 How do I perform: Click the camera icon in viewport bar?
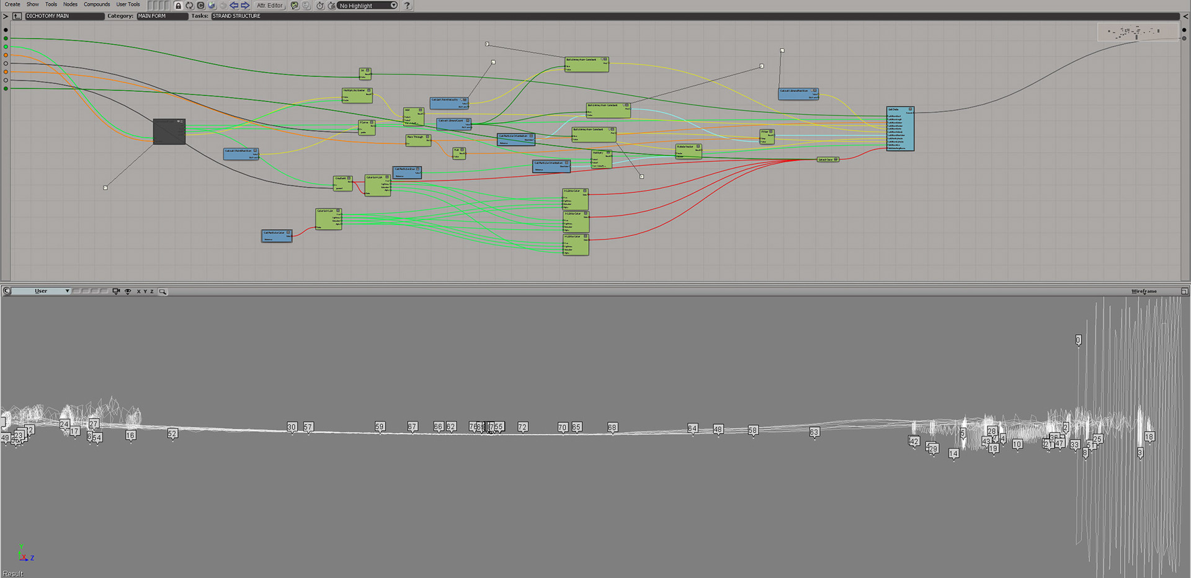(x=116, y=291)
